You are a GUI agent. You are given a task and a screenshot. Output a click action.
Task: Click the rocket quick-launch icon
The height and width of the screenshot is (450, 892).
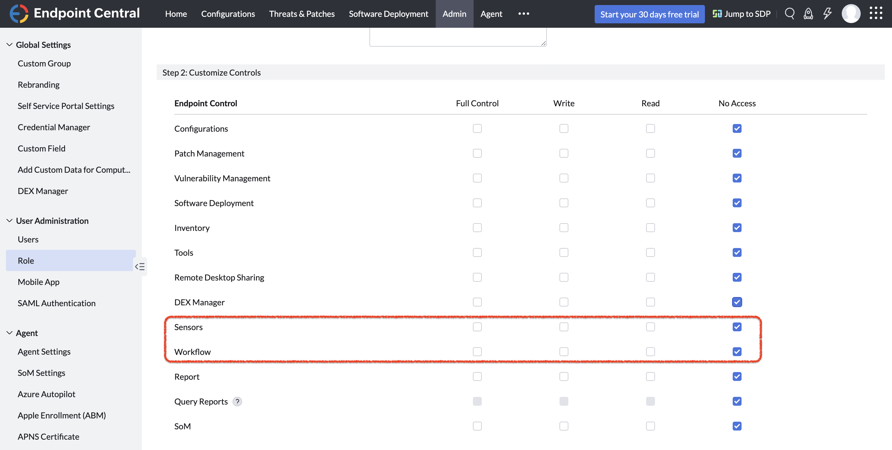[x=808, y=14]
